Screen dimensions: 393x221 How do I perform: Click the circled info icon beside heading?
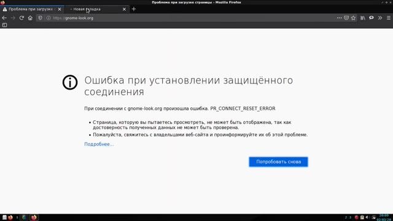[70, 82]
